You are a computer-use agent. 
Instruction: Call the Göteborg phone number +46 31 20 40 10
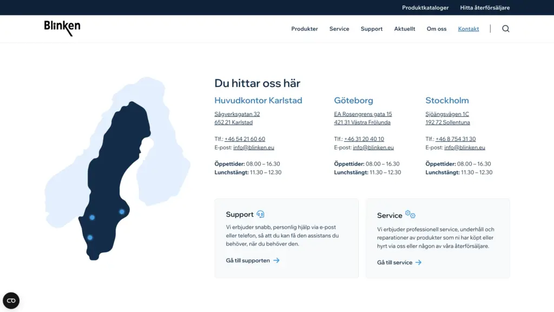[x=364, y=139]
